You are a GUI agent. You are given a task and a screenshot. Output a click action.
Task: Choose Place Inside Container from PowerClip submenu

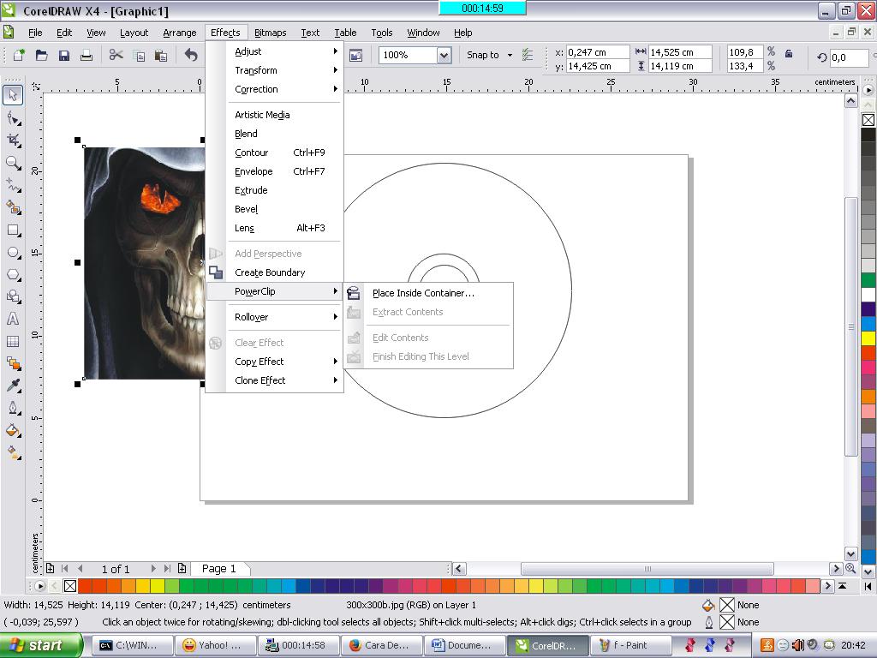tap(423, 293)
